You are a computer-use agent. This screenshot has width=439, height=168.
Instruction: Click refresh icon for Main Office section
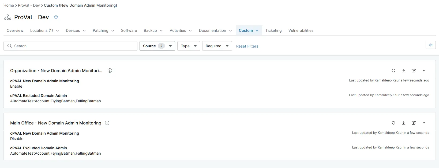pos(393,123)
